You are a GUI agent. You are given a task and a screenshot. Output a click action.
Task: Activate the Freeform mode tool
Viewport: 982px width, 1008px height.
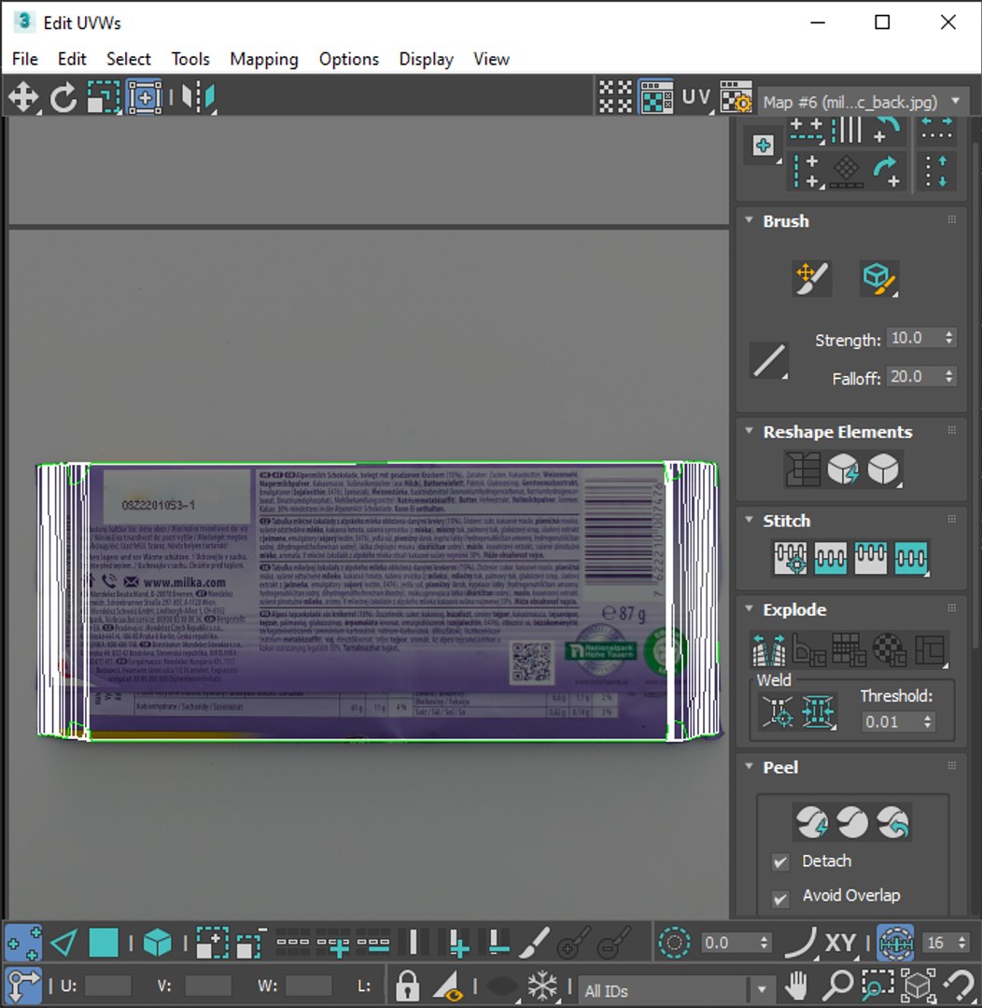coord(145,98)
